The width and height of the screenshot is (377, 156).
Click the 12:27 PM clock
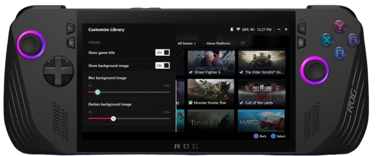264,29
